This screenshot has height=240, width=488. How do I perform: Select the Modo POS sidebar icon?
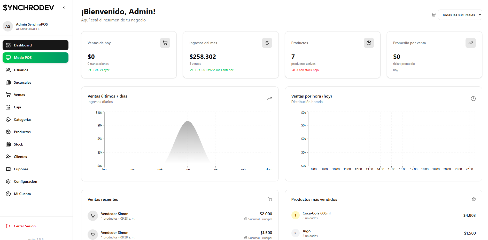tap(8, 58)
